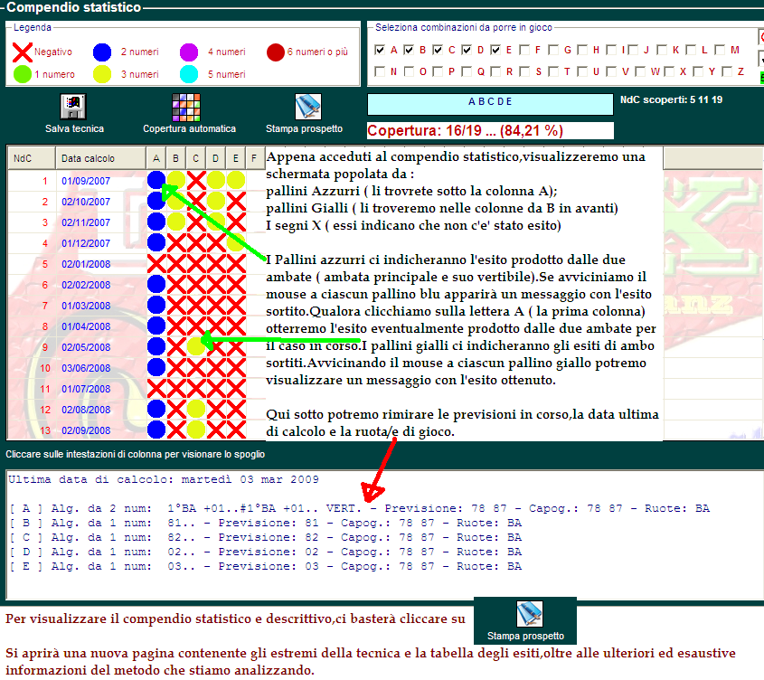
Task: Select NdC row number 10
Action: [x=45, y=368]
